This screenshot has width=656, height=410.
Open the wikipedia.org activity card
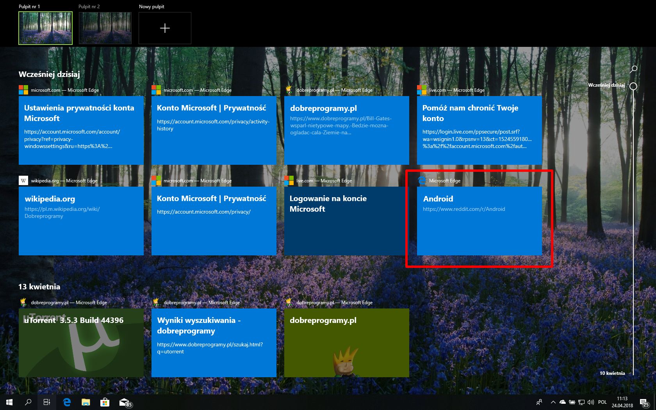[x=81, y=221]
